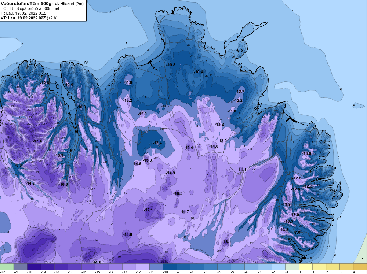Click the -15.4 temperature reading

pos(188,148)
